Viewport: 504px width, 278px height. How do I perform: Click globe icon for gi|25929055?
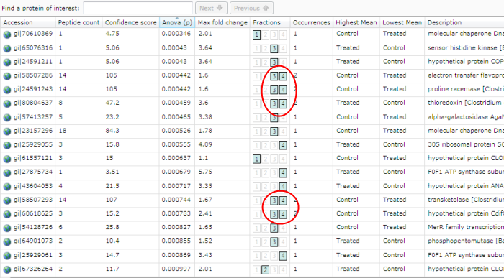(7, 145)
